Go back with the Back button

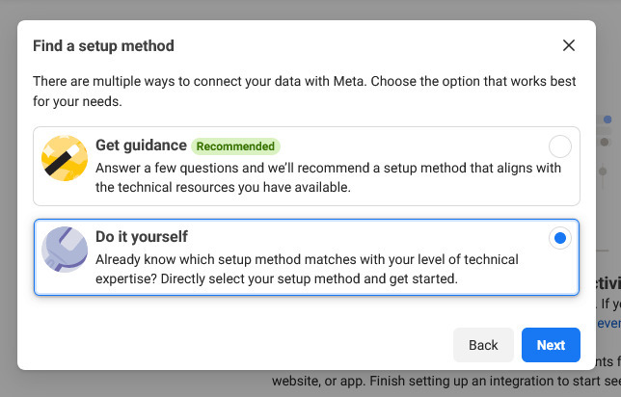(483, 345)
